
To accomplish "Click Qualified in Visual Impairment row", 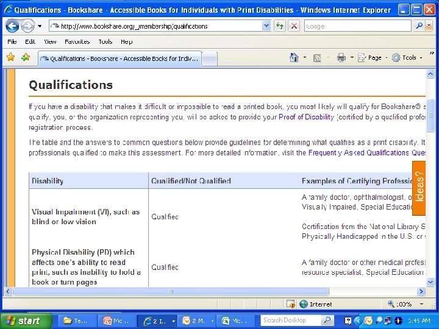I will tap(165, 217).
